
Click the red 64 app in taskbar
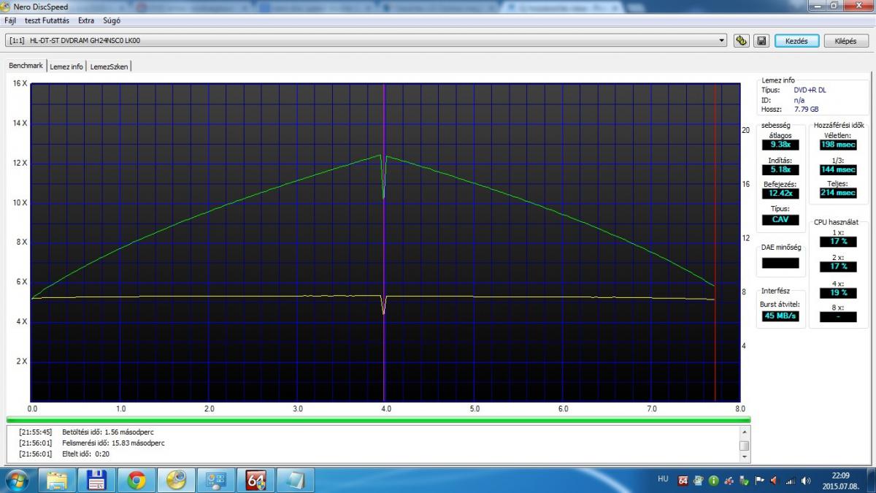(255, 480)
